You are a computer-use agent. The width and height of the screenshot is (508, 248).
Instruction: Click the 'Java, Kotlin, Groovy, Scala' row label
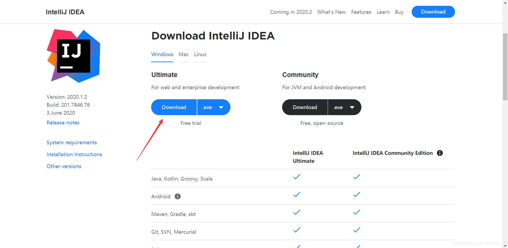[x=182, y=179]
